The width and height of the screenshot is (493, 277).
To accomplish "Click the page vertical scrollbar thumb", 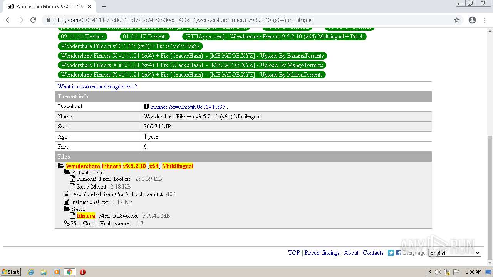I will click(490, 198).
